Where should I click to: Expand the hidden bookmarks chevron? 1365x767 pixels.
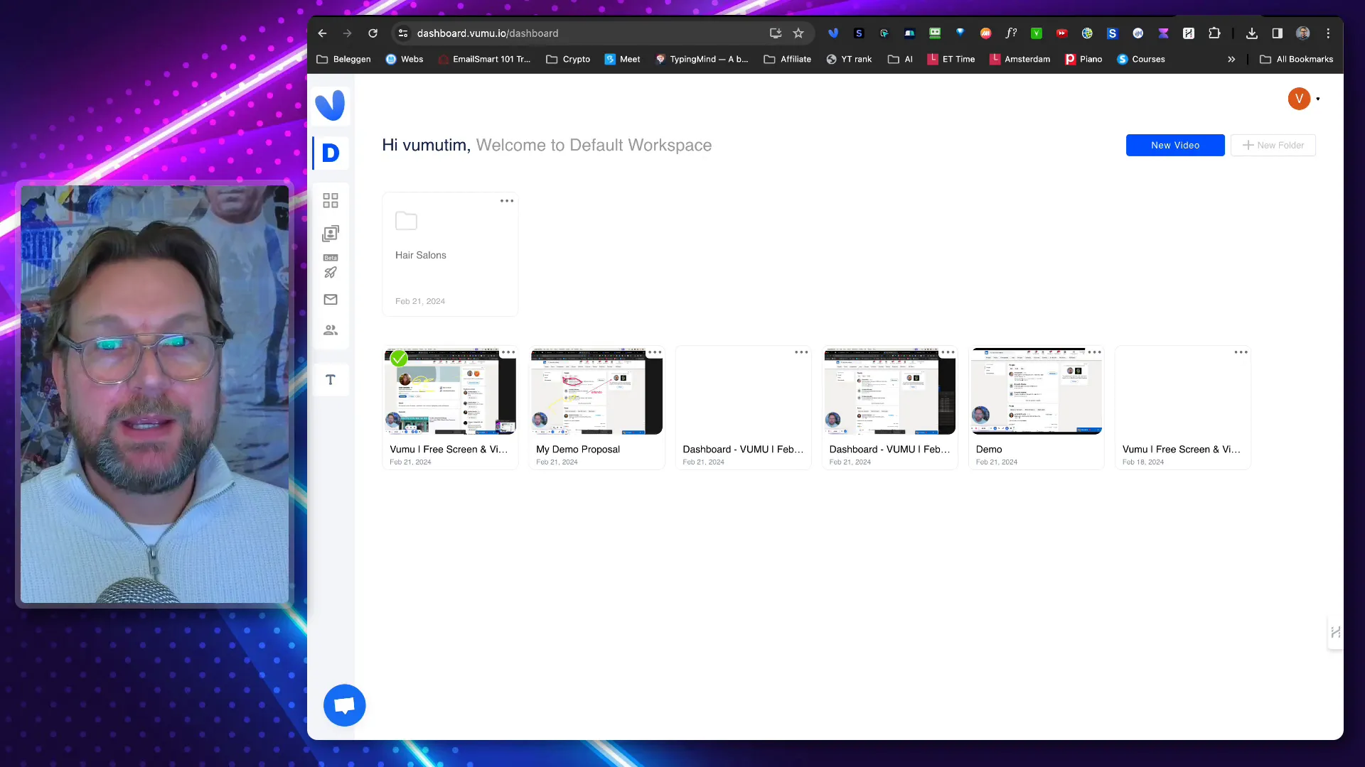1231,60
